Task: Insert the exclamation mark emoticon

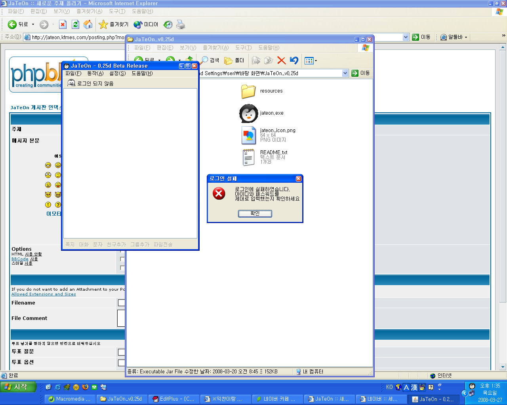Action: click(x=48, y=204)
